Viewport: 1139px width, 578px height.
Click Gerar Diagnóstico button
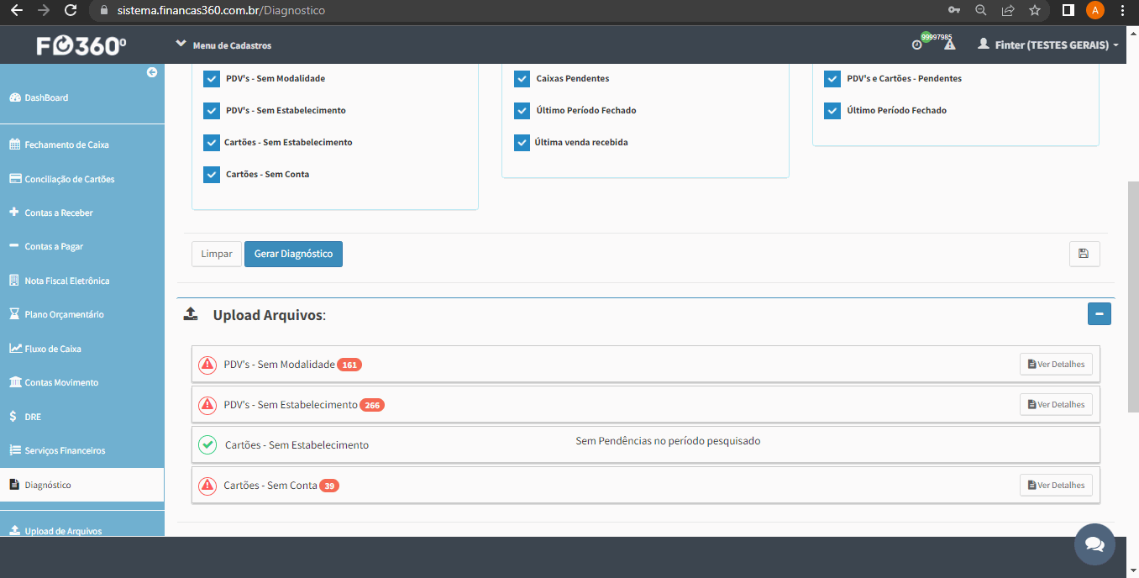293,254
